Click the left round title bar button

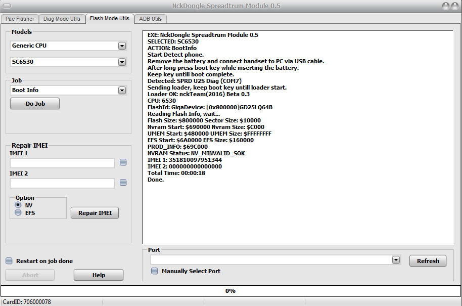click(x=446, y=6)
